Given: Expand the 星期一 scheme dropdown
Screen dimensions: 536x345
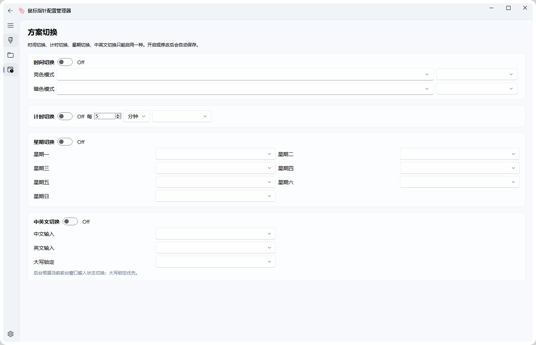Looking at the screenshot, I should [x=216, y=154].
